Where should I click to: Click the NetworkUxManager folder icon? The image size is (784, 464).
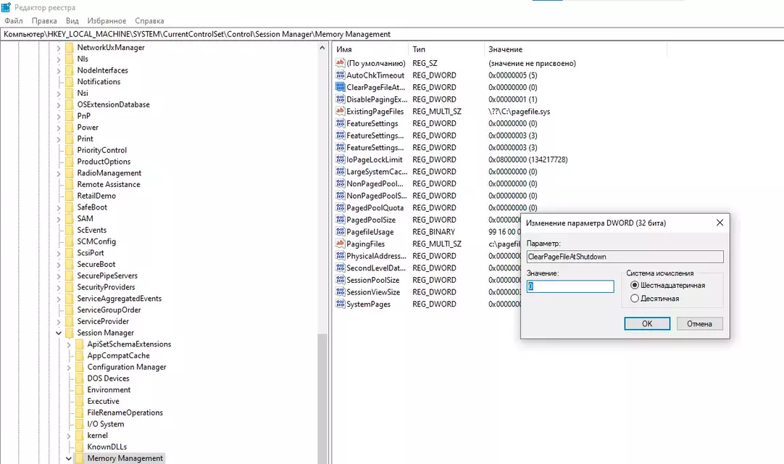point(69,48)
